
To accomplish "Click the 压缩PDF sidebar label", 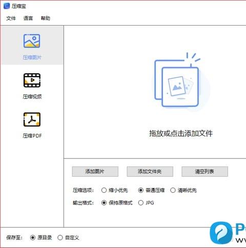I will tap(32, 136).
